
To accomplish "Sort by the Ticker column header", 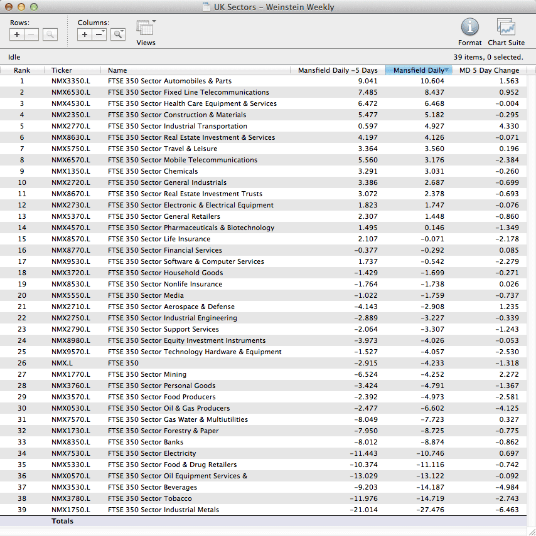I will (x=62, y=70).
